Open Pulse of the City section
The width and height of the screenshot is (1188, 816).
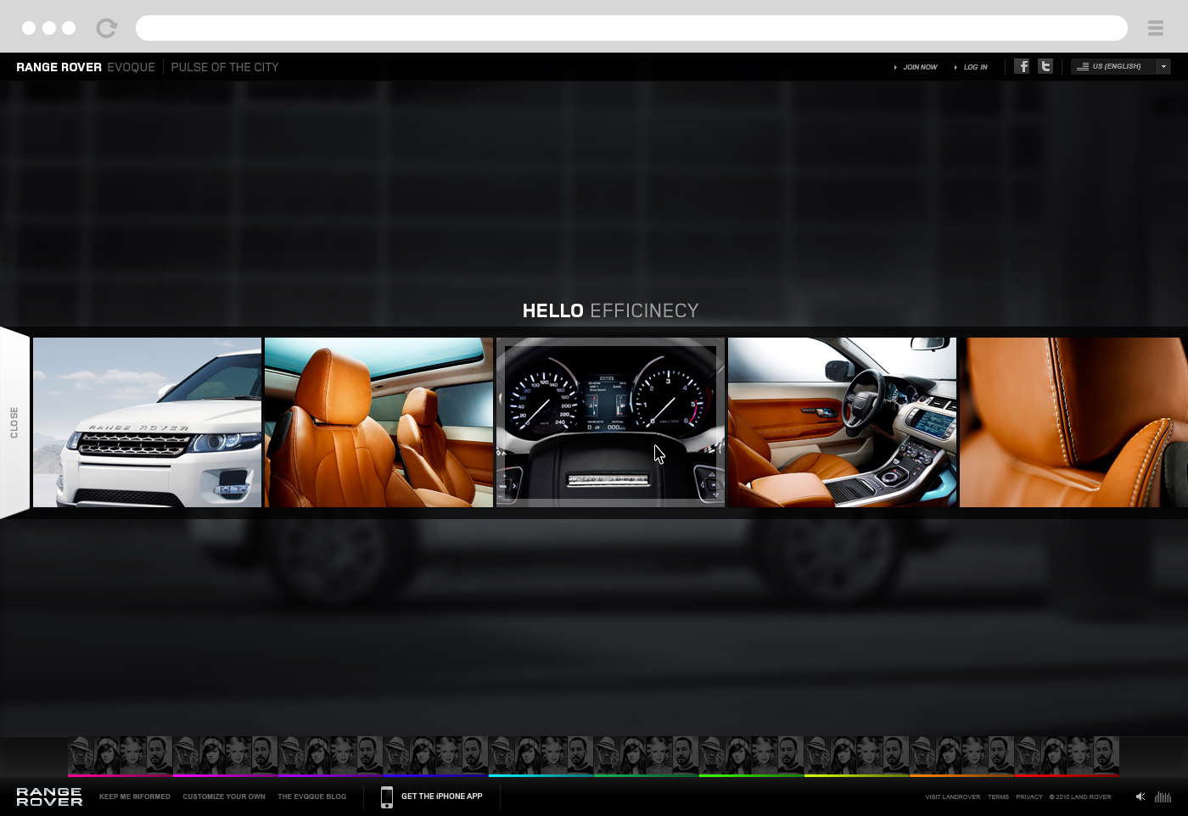(x=225, y=67)
